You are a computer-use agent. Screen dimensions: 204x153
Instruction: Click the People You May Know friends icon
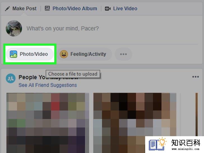pyautogui.click(x=11, y=78)
